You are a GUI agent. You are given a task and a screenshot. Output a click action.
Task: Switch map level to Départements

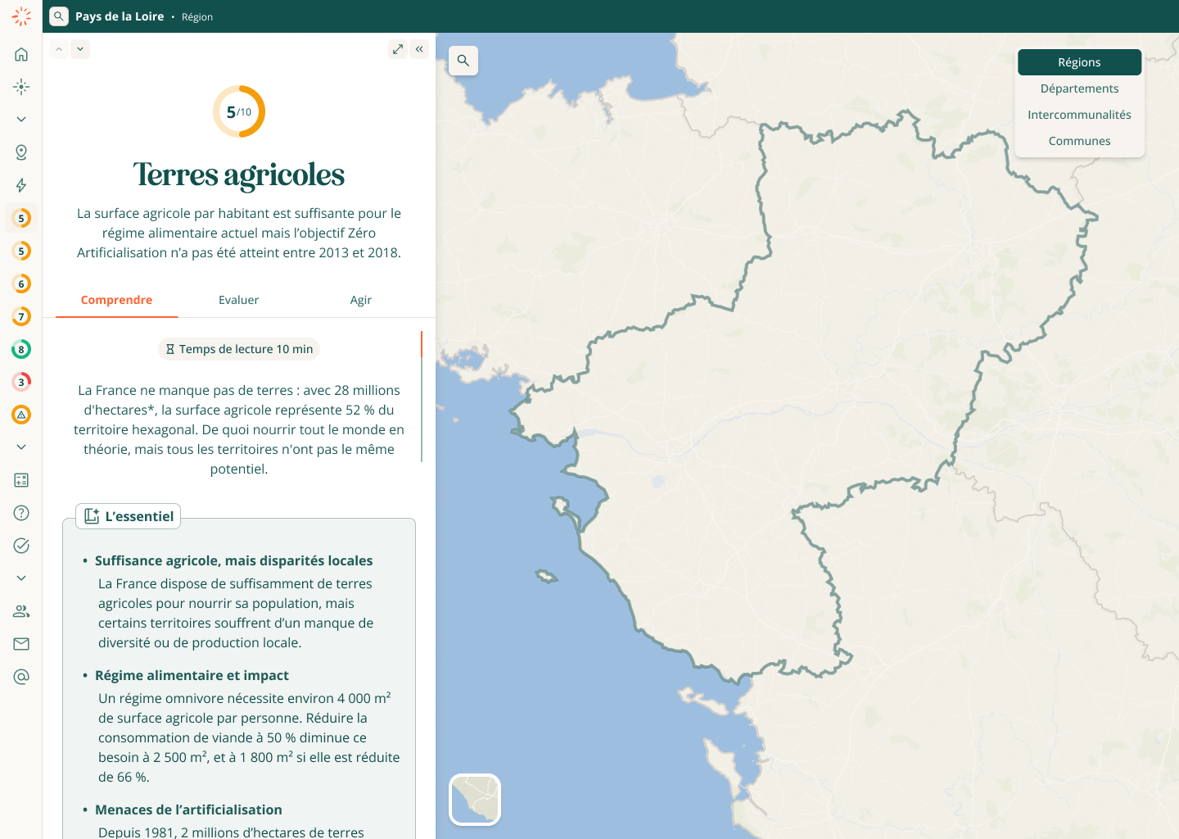tap(1079, 88)
